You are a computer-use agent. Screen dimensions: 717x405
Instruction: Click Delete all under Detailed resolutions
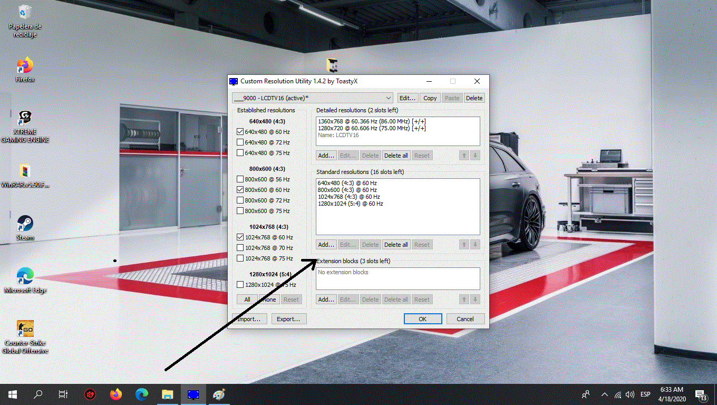[395, 156]
